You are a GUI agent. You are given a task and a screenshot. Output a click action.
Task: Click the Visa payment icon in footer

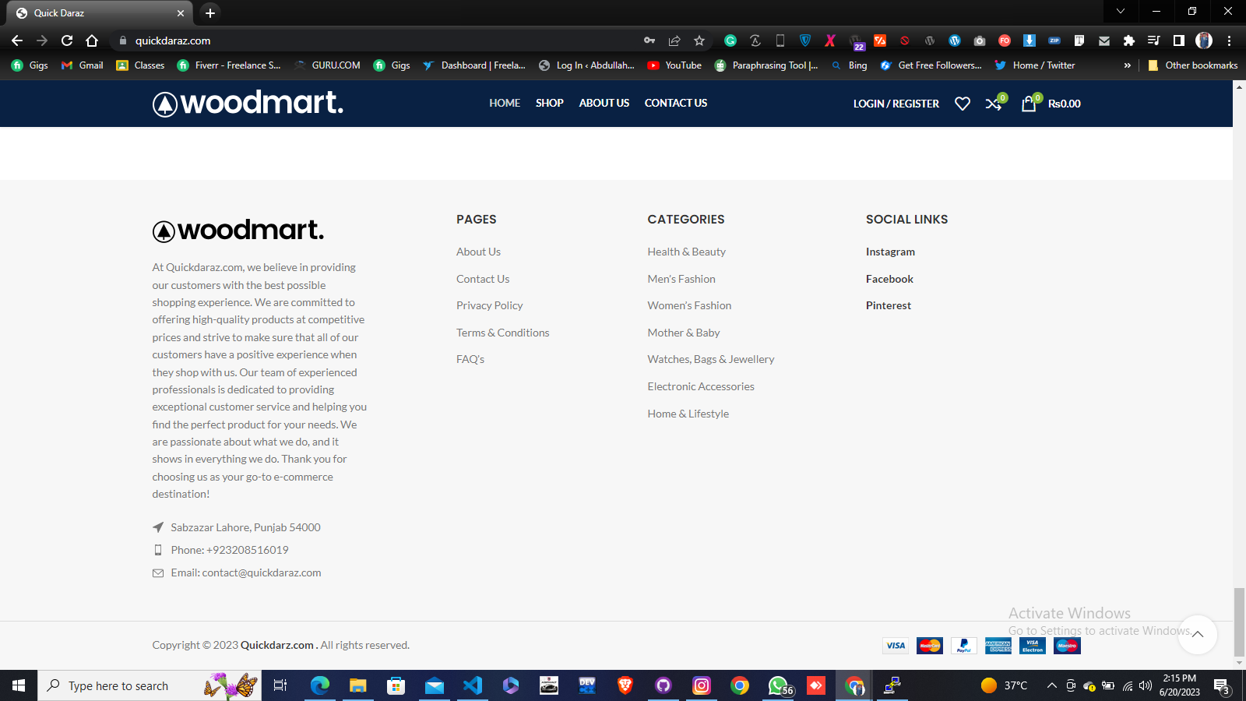click(x=896, y=646)
